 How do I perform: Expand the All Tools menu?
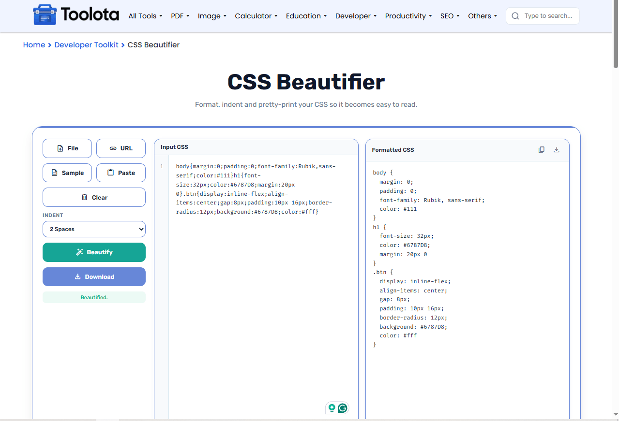click(x=145, y=16)
